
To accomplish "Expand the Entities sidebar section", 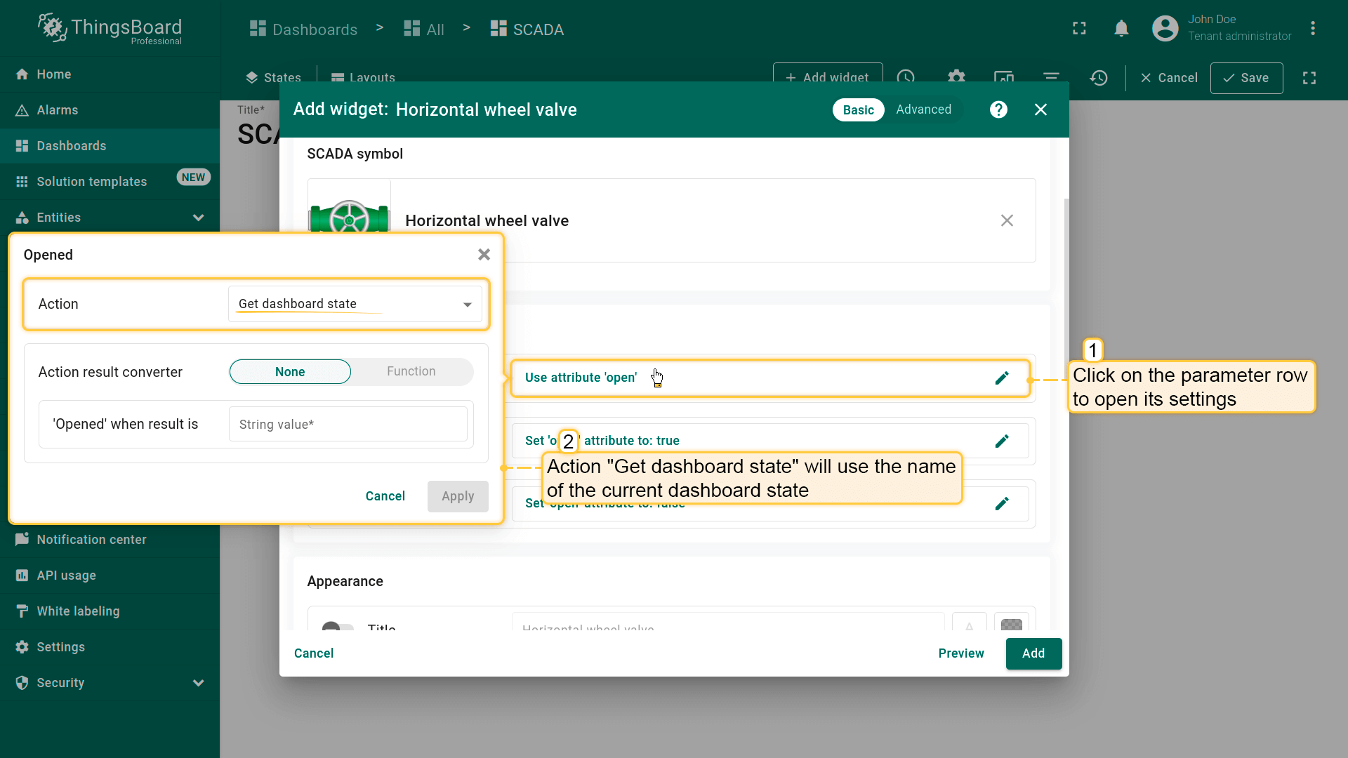I will click(198, 218).
